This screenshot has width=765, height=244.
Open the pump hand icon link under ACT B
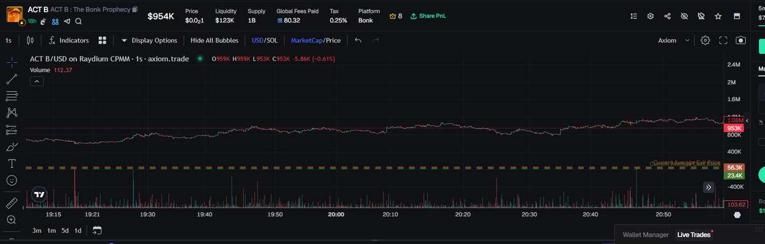click(43, 21)
